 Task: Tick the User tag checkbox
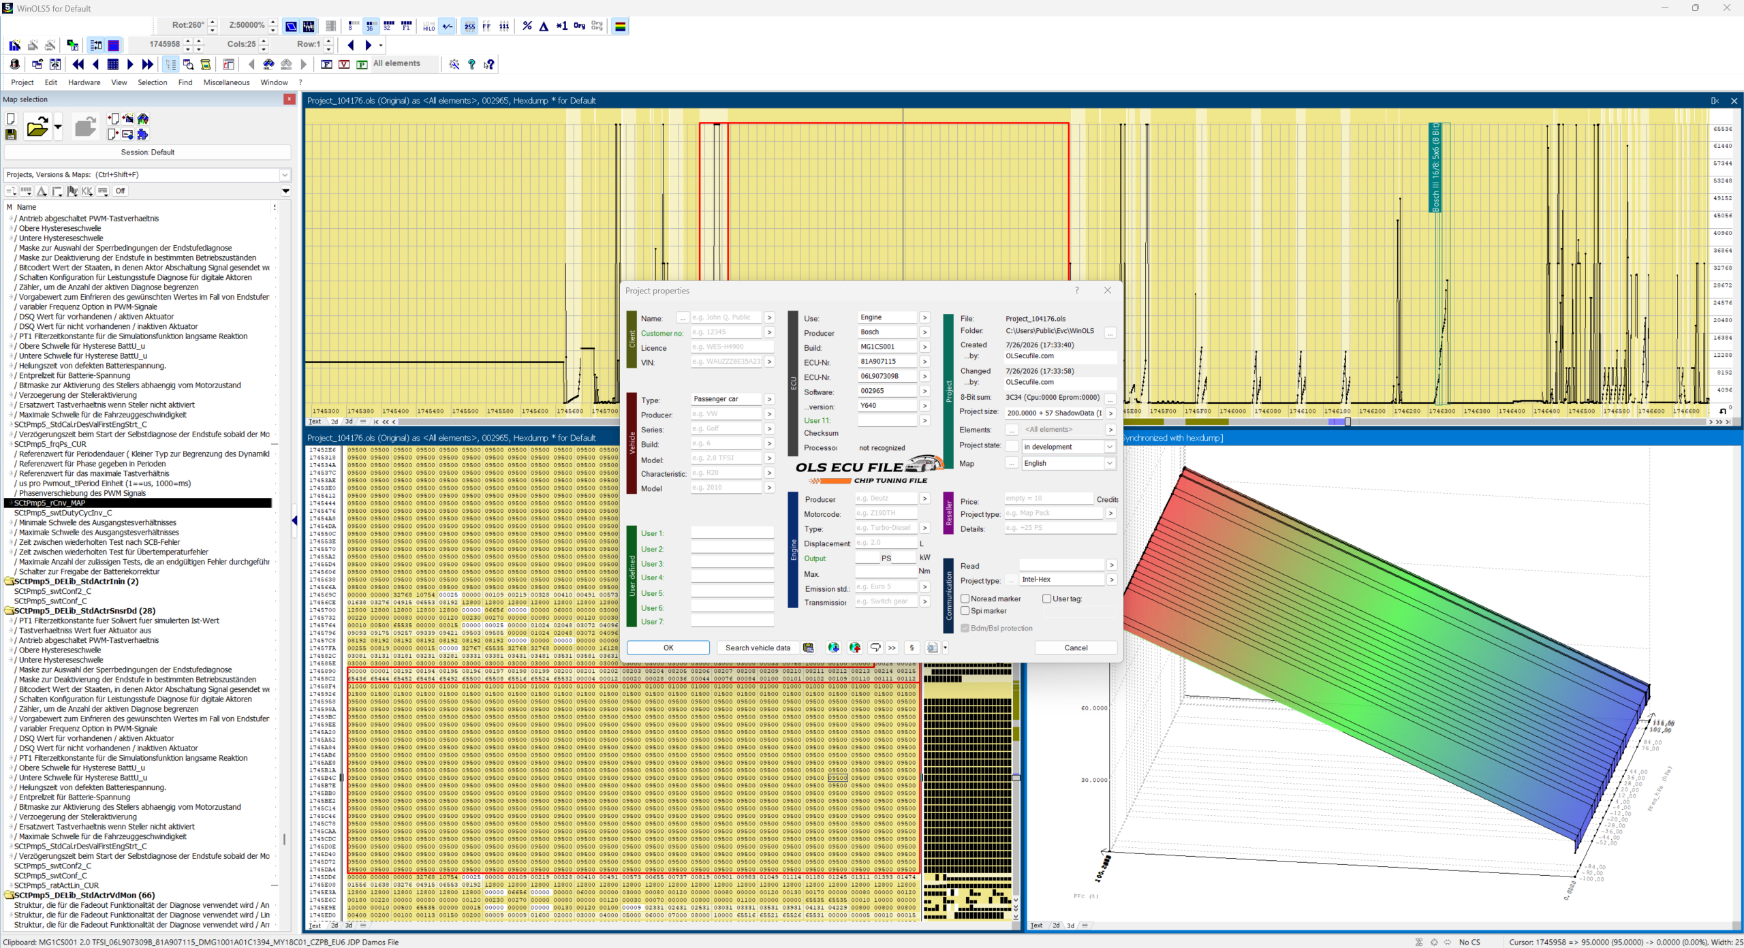coord(1047,599)
